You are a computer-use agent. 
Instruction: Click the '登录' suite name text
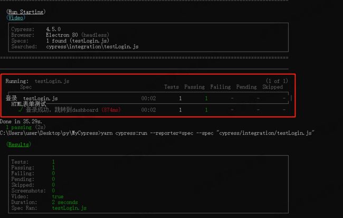[12, 98]
